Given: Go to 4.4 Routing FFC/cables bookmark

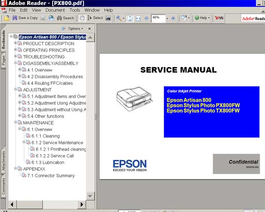Looking at the screenshot, I should pos(50,83).
